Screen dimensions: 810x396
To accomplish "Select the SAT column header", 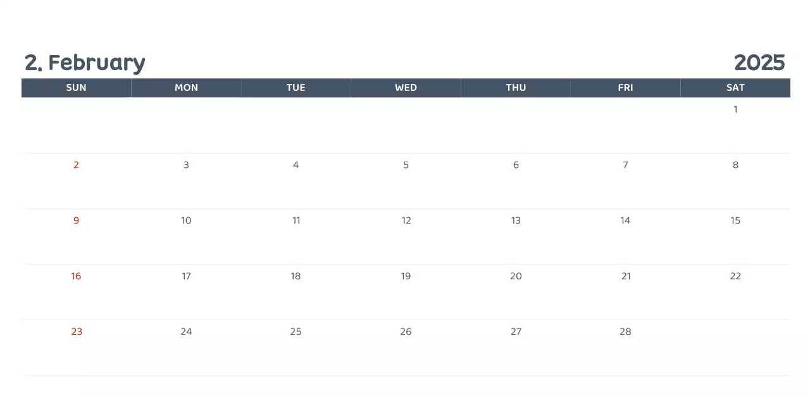I will click(735, 88).
